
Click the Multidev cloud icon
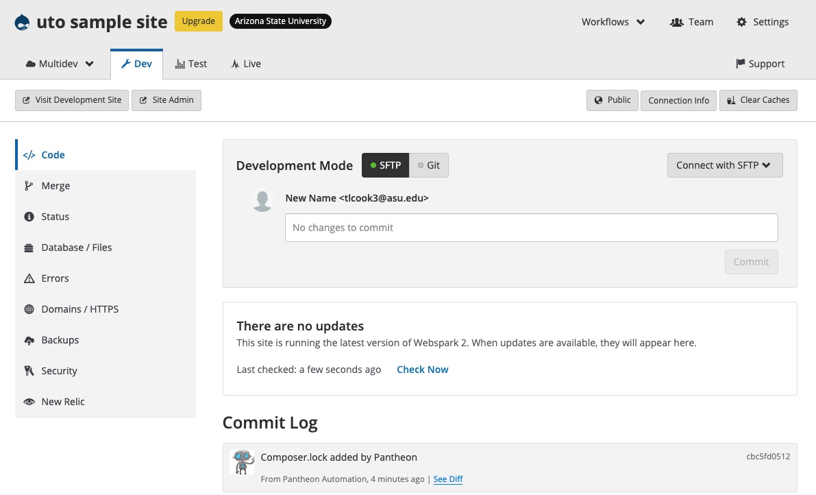point(31,64)
